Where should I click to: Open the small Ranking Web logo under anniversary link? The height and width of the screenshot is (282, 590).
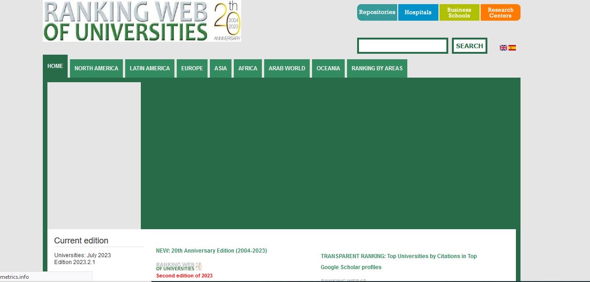coord(179,266)
